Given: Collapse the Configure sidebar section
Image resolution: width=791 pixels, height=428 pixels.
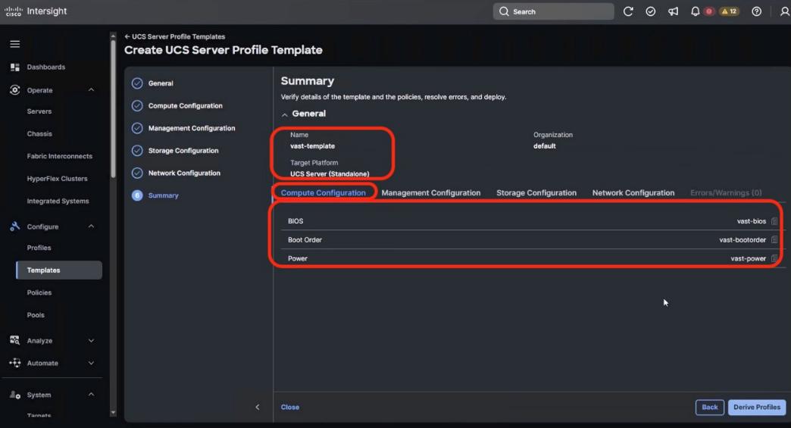Looking at the screenshot, I should [x=92, y=226].
